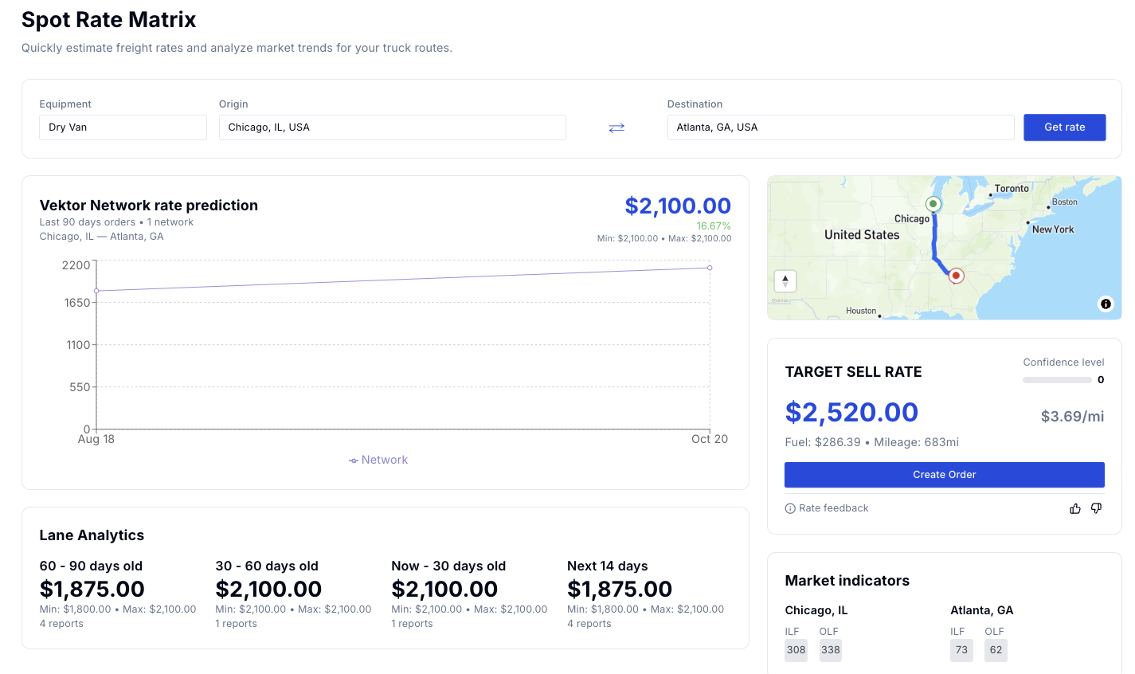Click the Origin field with Chicago, IL

coord(392,127)
